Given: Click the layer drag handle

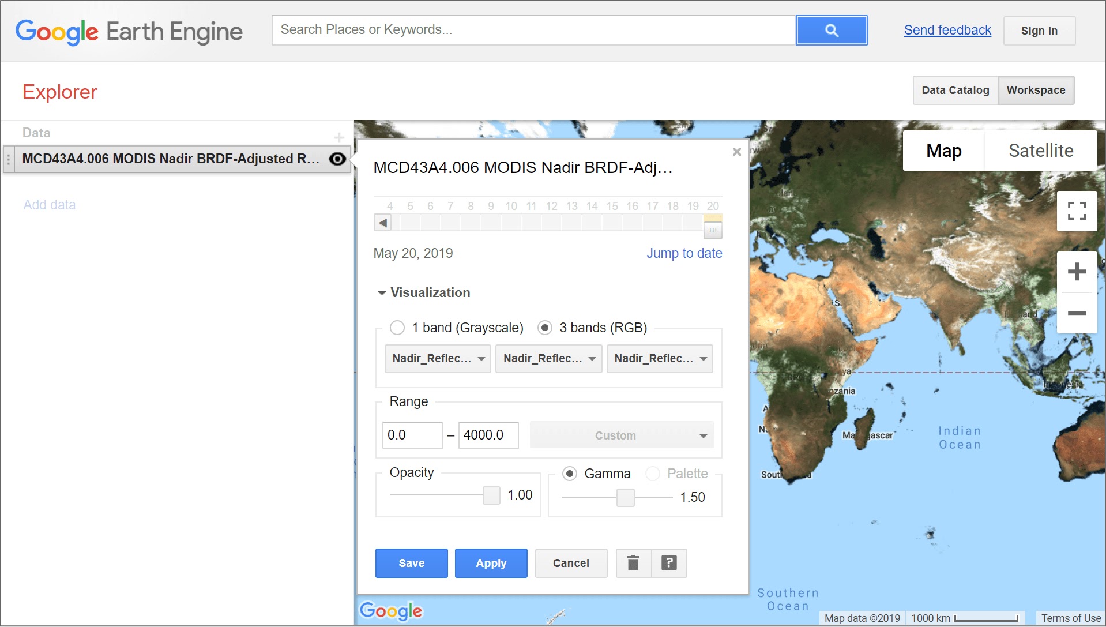Looking at the screenshot, I should [x=8, y=159].
